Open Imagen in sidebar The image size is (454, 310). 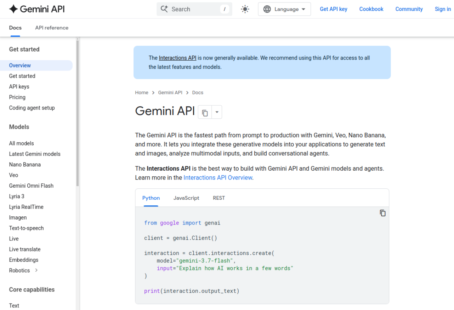(18, 218)
